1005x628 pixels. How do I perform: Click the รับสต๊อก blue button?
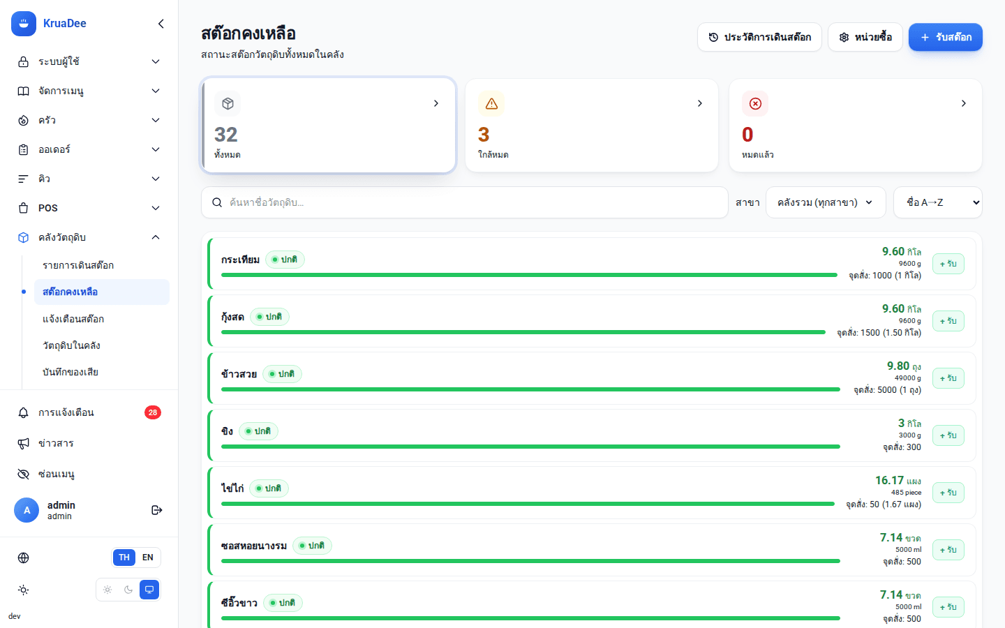946,37
